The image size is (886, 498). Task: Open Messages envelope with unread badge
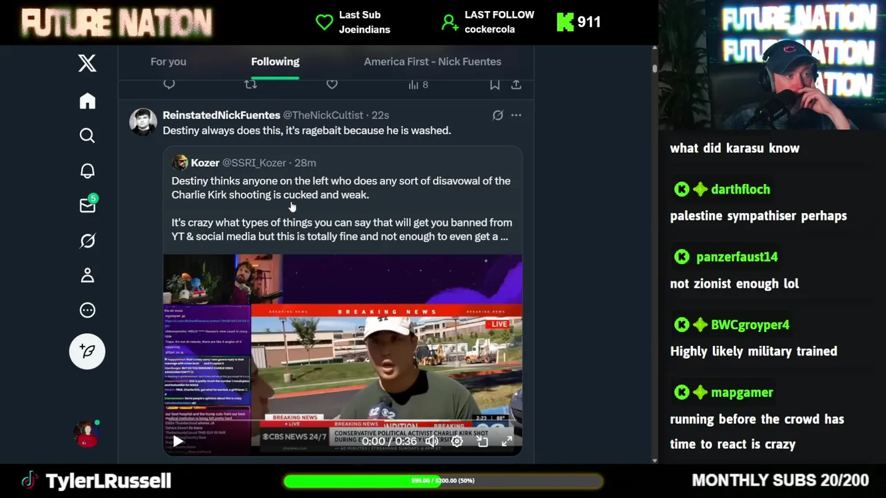coord(88,205)
